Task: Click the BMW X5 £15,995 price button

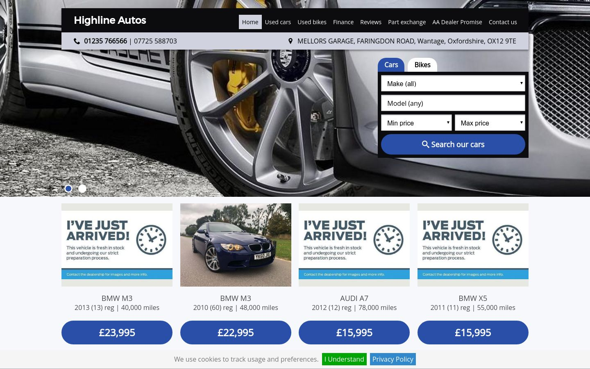Action: (x=473, y=333)
